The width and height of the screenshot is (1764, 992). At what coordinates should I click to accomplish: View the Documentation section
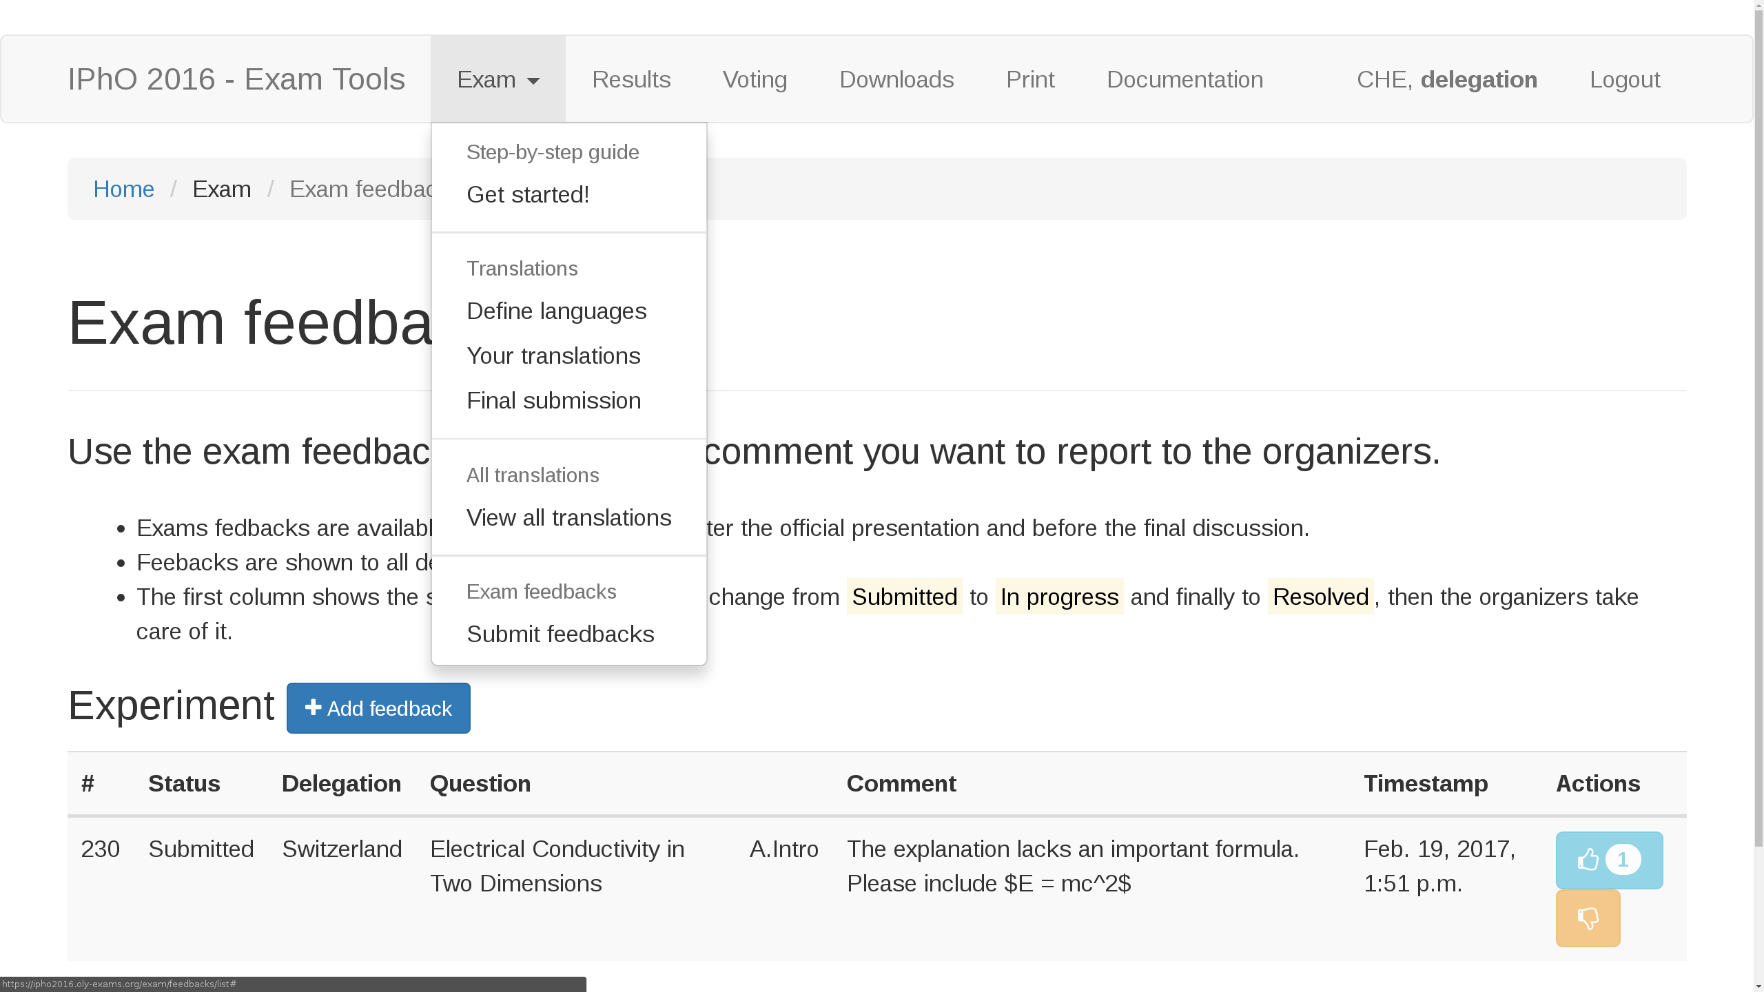pyautogui.click(x=1184, y=79)
